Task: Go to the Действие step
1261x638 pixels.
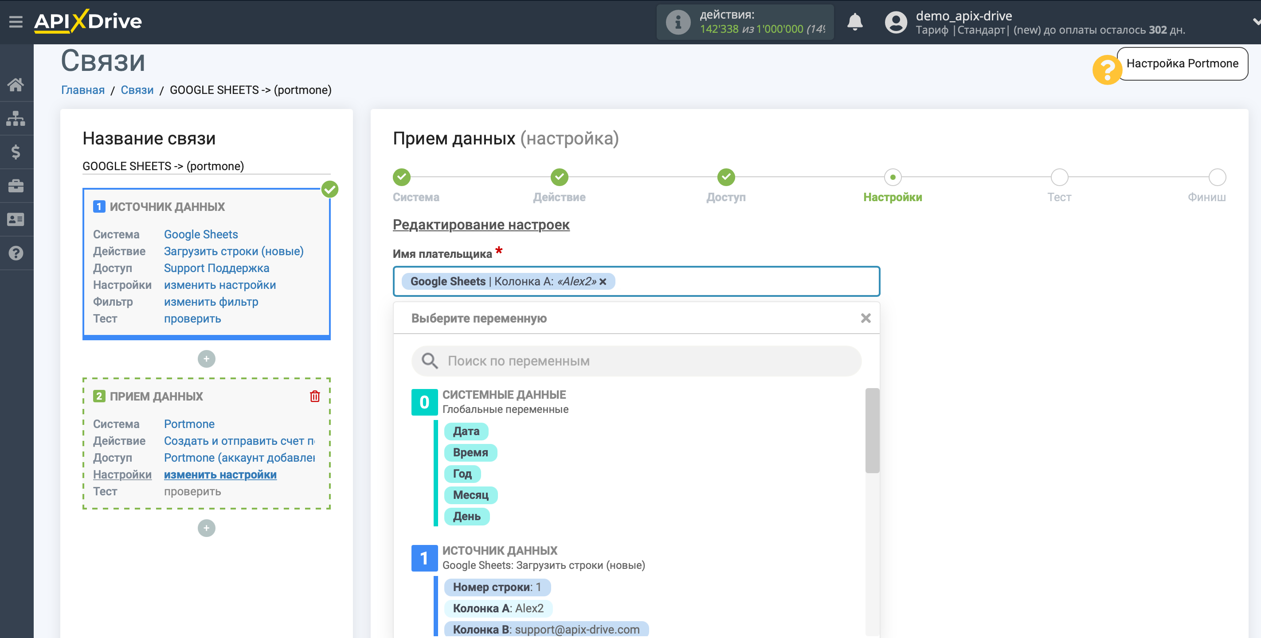Action: (559, 177)
